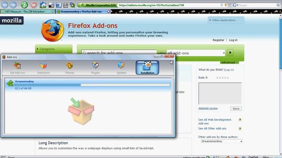
Task: Expand Advanced search options
Action: click(x=230, y=62)
